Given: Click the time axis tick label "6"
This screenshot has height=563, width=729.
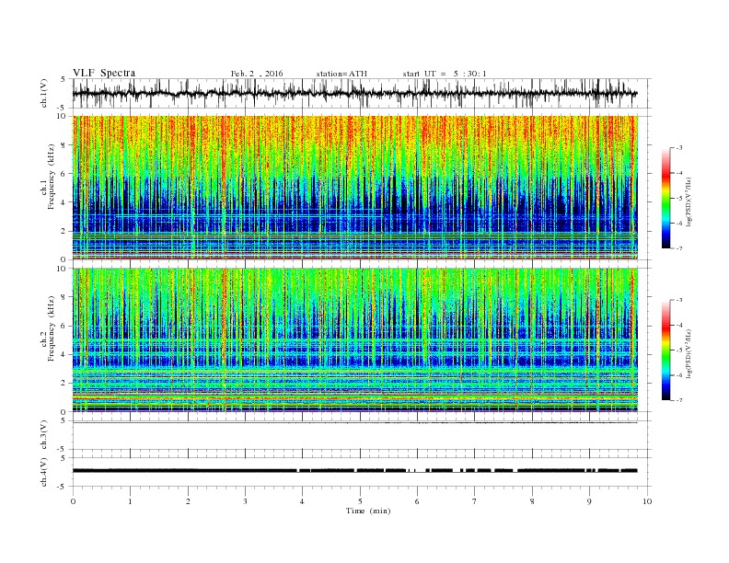Looking at the screenshot, I should pos(417,501).
